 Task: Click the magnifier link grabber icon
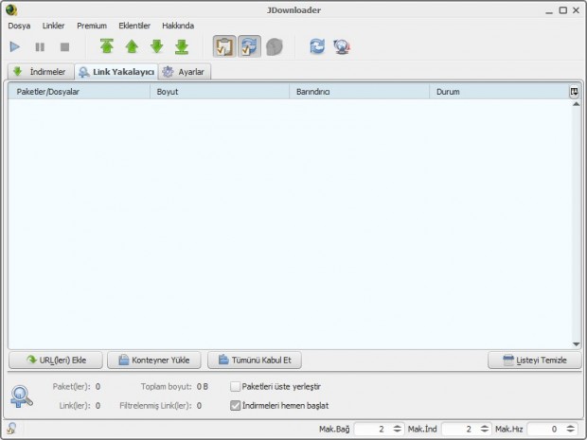click(22, 396)
